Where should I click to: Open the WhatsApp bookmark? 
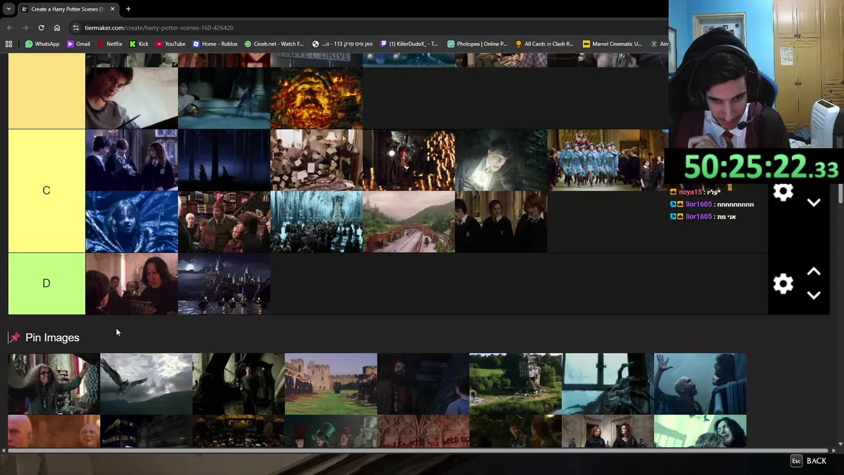[x=42, y=44]
